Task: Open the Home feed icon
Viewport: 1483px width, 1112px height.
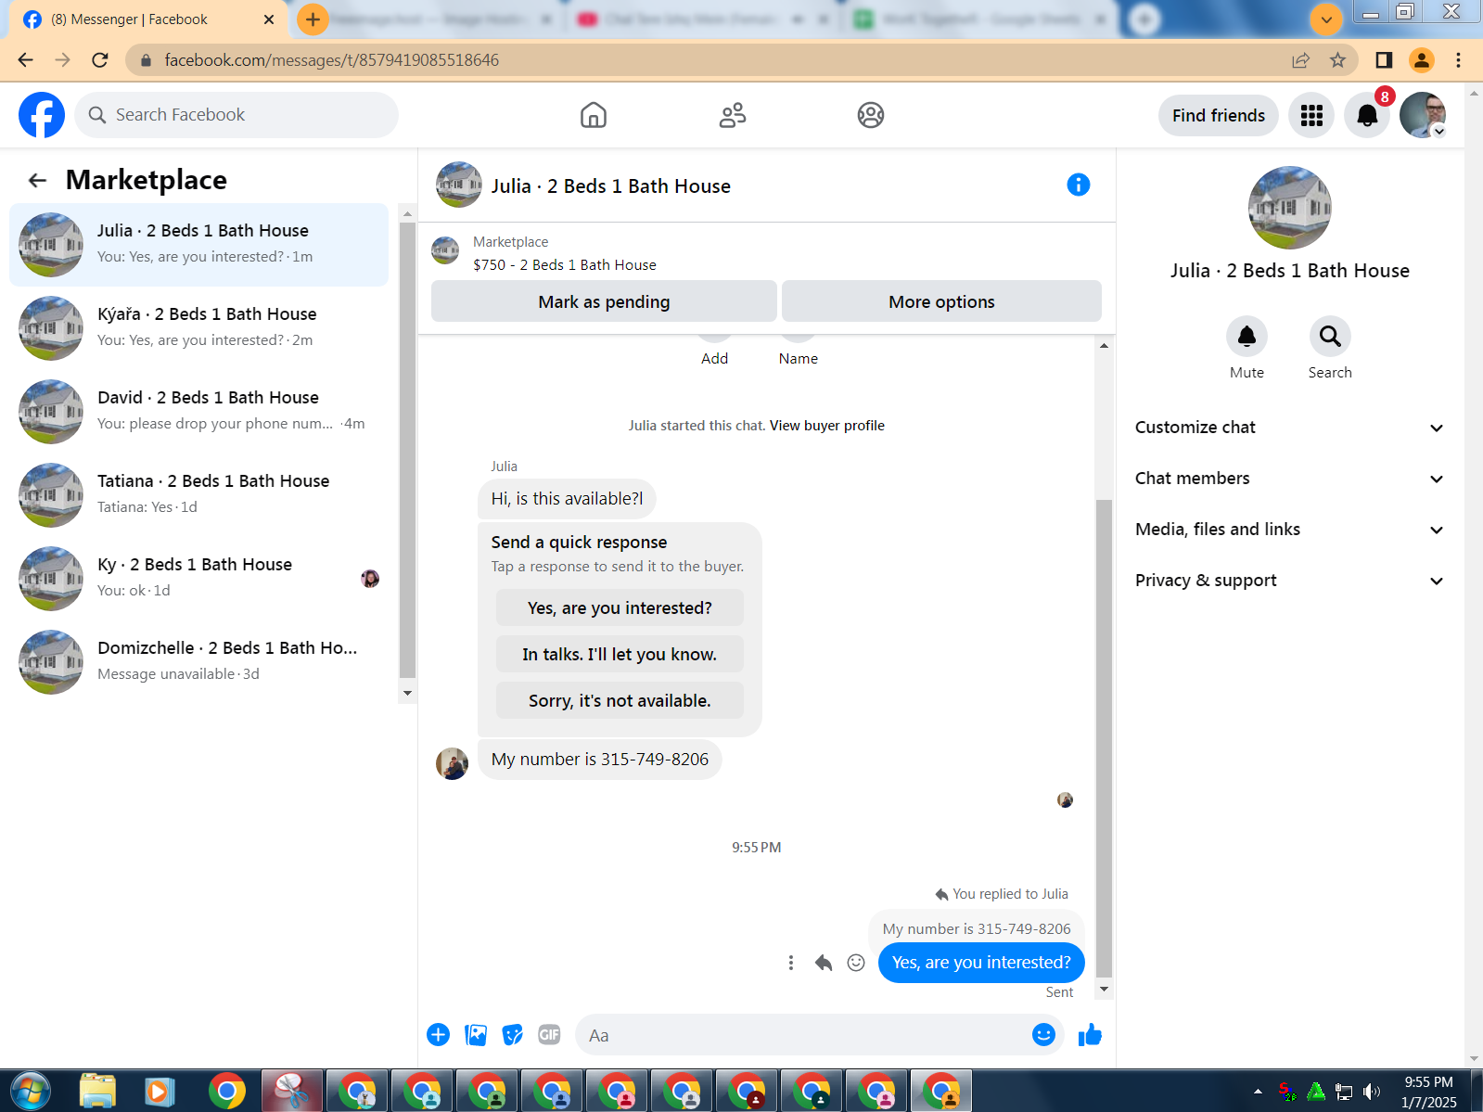Action: [594, 115]
